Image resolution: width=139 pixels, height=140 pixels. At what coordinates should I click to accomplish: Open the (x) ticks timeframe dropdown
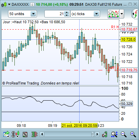[x=96, y=14]
